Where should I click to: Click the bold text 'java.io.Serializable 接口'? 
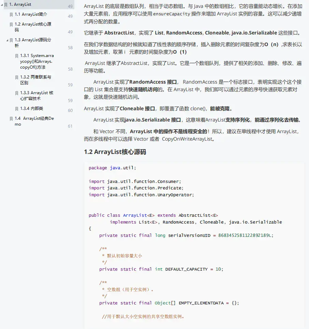coord(152,120)
